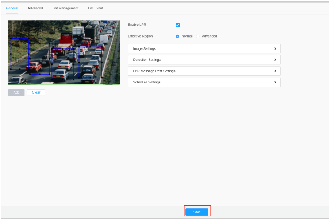Save the LPR settings

[197, 212]
